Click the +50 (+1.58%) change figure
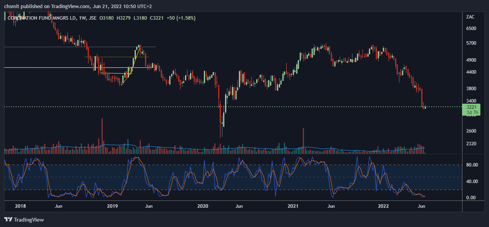The width and height of the screenshot is (489, 227). tap(181, 18)
